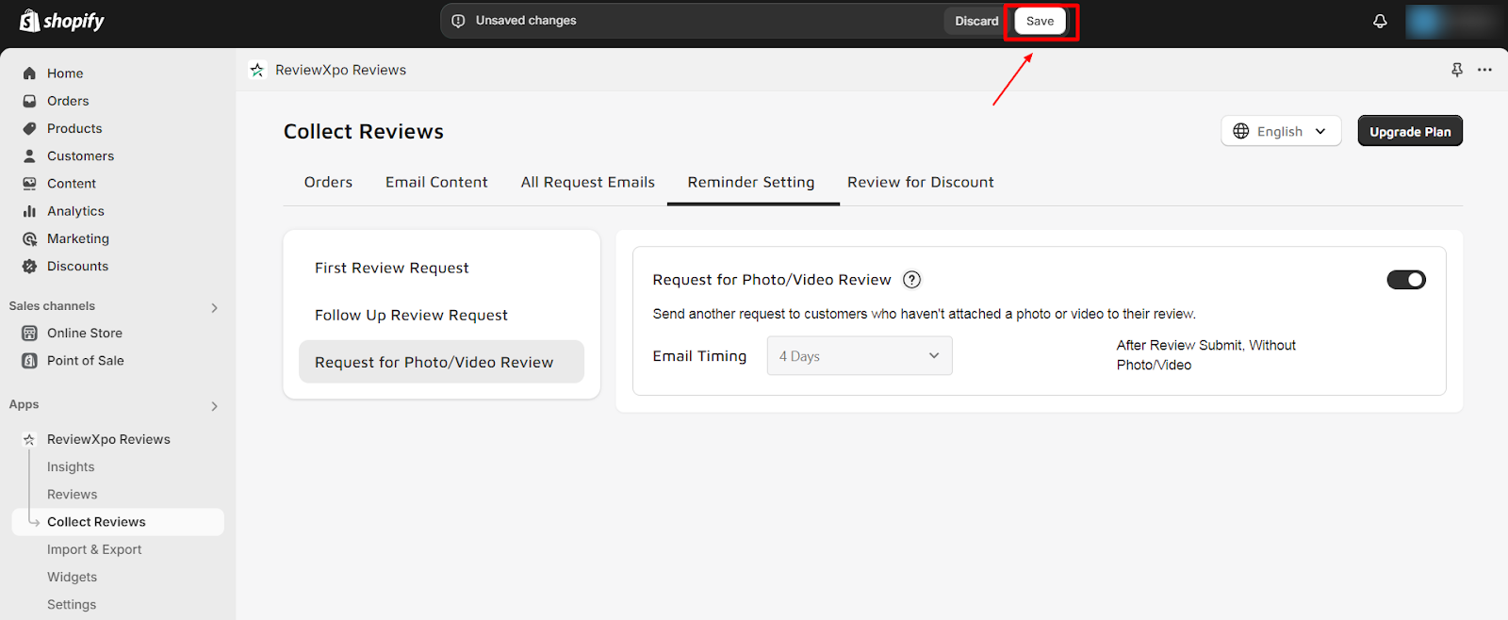Click the Content icon in sidebar

tap(29, 184)
